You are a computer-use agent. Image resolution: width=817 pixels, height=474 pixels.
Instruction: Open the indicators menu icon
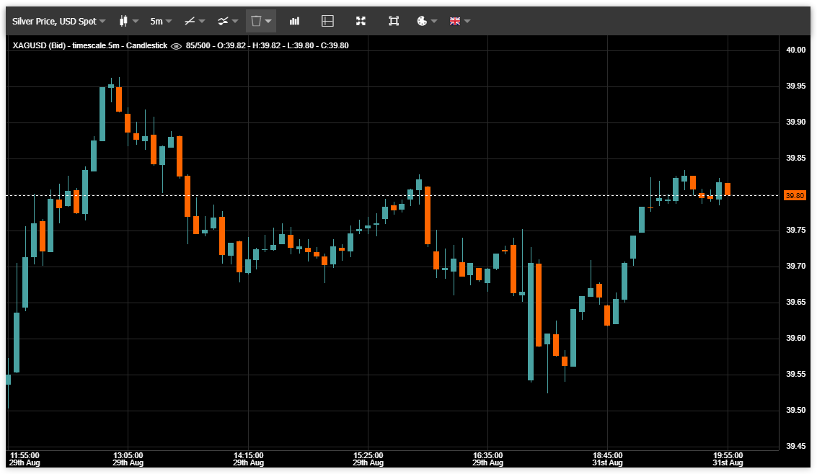(x=223, y=22)
